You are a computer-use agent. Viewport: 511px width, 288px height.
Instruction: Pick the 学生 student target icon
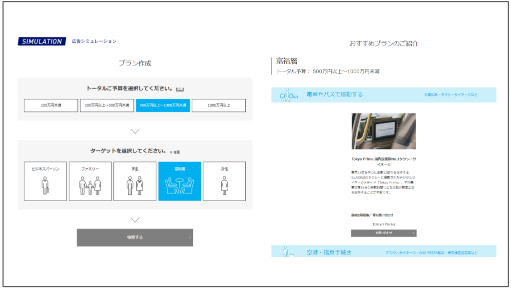[135, 185]
